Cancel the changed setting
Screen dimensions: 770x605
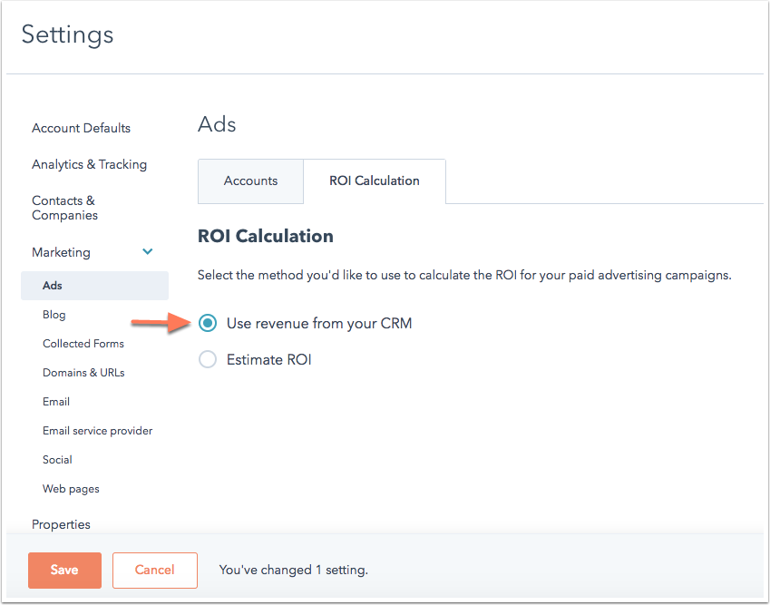(x=154, y=570)
